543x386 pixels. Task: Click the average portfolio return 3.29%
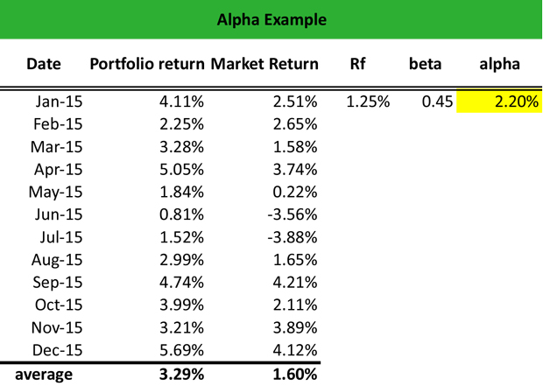coord(182,375)
